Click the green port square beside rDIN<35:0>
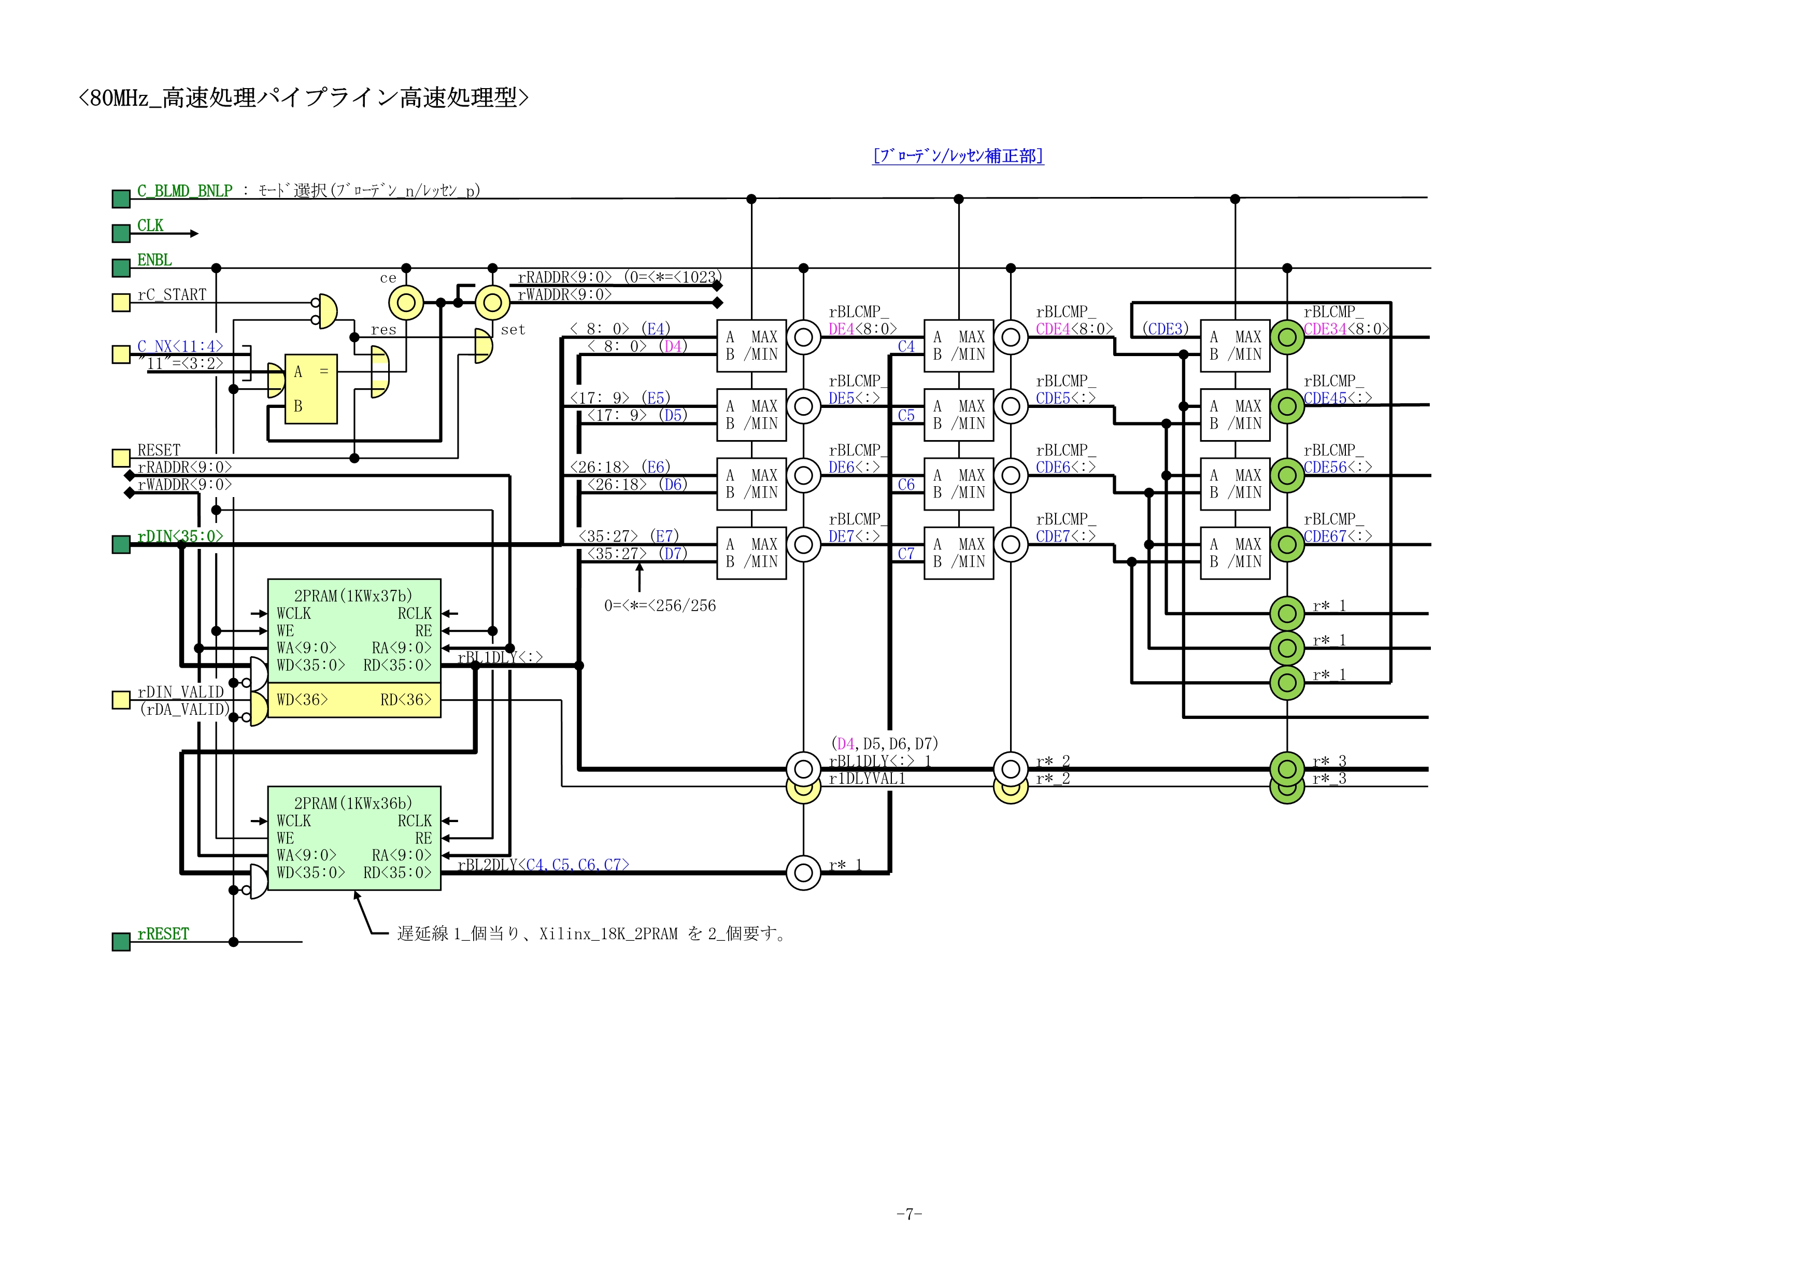The width and height of the screenshot is (1818, 1286). [121, 545]
